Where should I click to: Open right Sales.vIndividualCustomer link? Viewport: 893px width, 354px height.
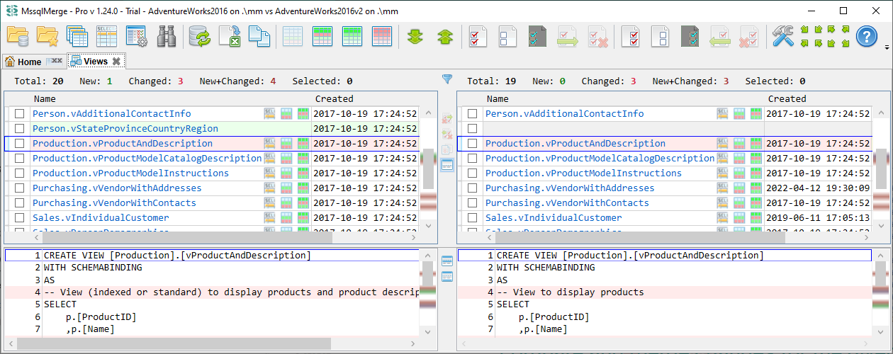pos(554,217)
